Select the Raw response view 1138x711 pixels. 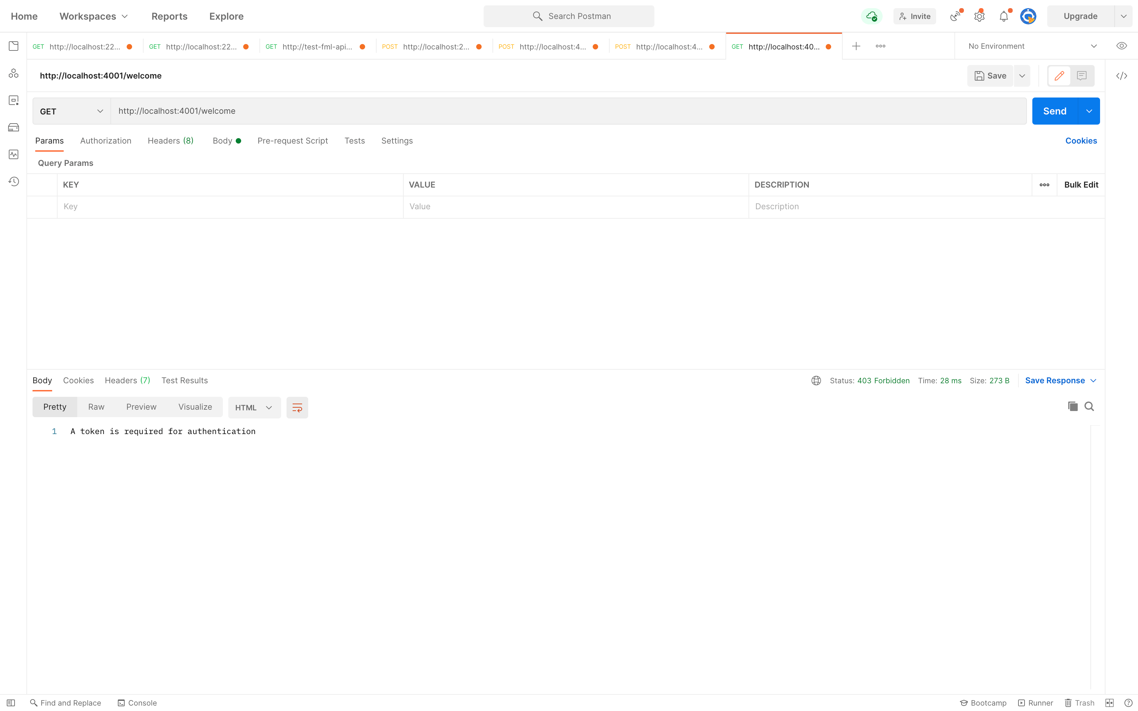tap(96, 406)
